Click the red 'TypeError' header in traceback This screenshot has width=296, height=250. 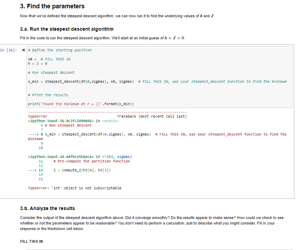[38, 116]
